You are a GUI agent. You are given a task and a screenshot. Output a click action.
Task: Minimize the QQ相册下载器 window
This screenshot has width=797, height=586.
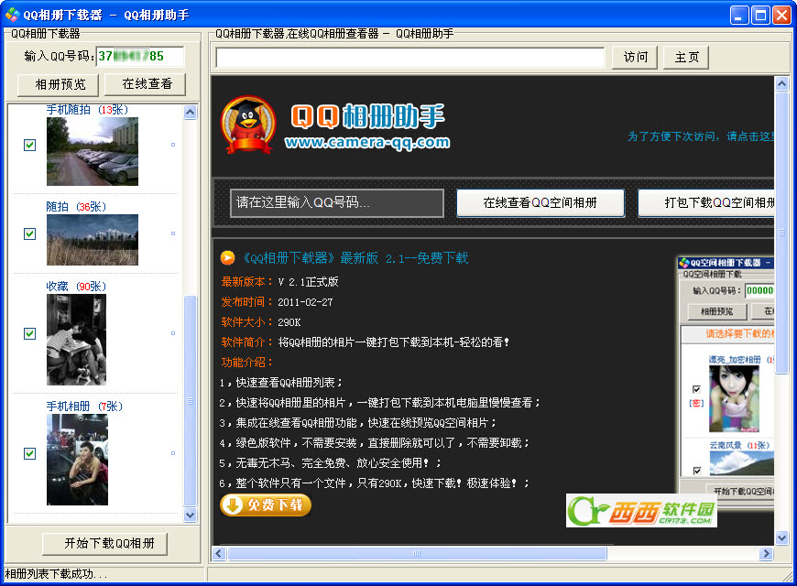pos(739,16)
